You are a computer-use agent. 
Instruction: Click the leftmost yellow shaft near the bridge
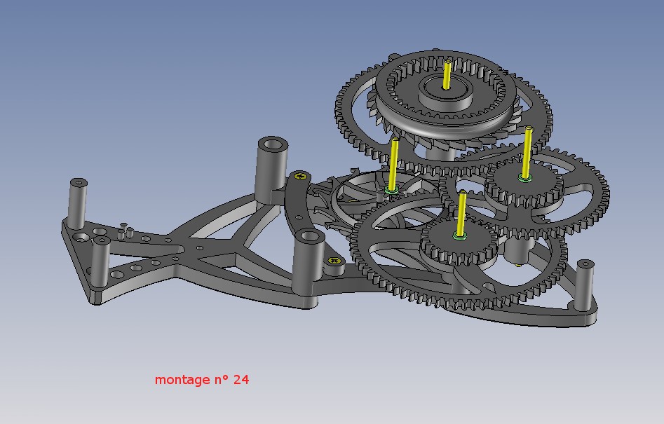tap(394, 164)
